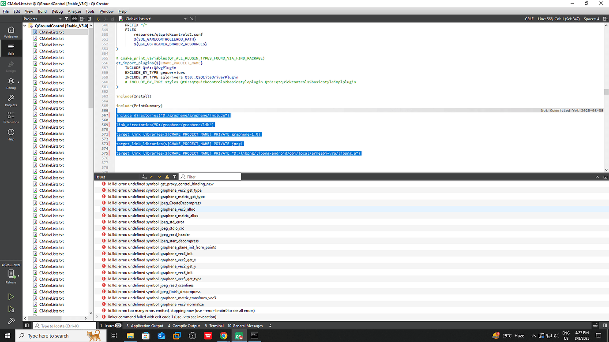Viewport: 609px width, 342px height.
Task: Open the Debug mode from the left sidebar
Action: tap(11, 84)
